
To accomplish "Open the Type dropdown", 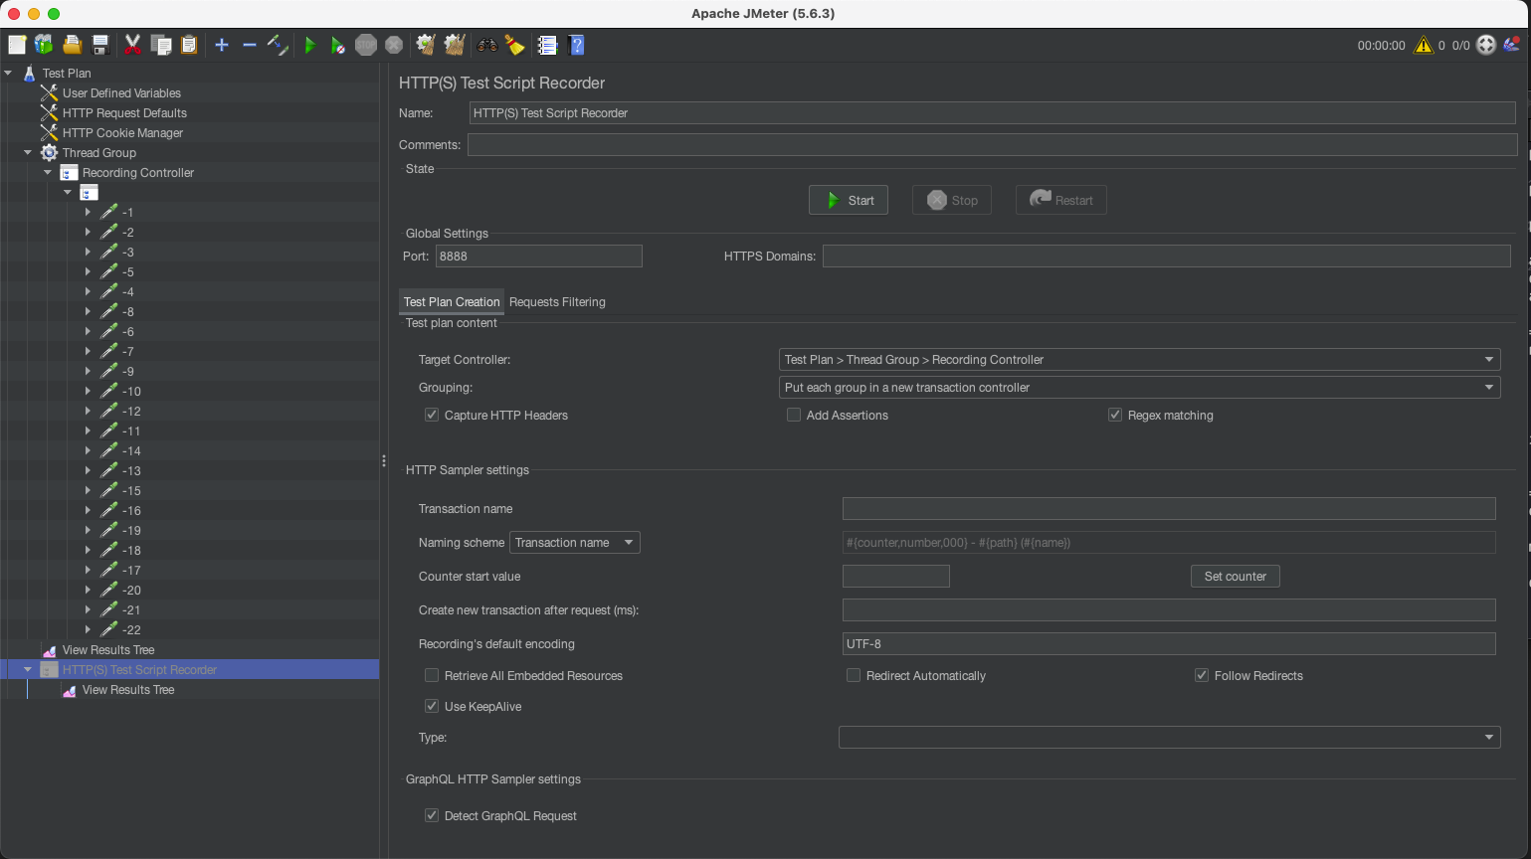I will pyautogui.click(x=1169, y=737).
